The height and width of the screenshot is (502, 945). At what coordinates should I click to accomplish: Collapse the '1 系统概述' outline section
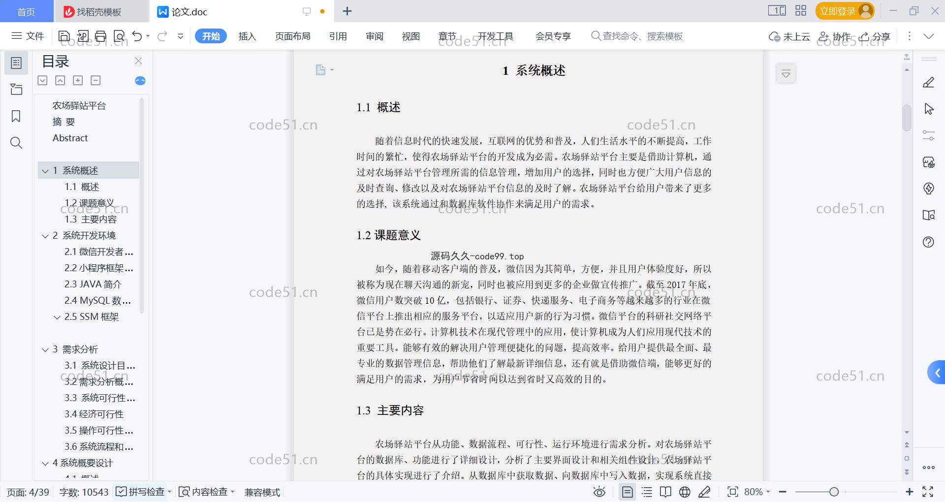tap(45, 171)
